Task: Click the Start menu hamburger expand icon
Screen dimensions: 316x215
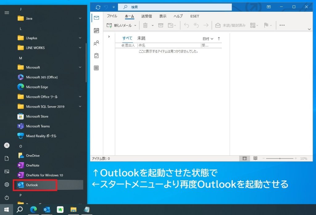Action: point(7,13)
